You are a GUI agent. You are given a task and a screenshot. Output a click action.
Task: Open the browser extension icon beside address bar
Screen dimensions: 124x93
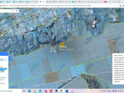coord(120,6)
